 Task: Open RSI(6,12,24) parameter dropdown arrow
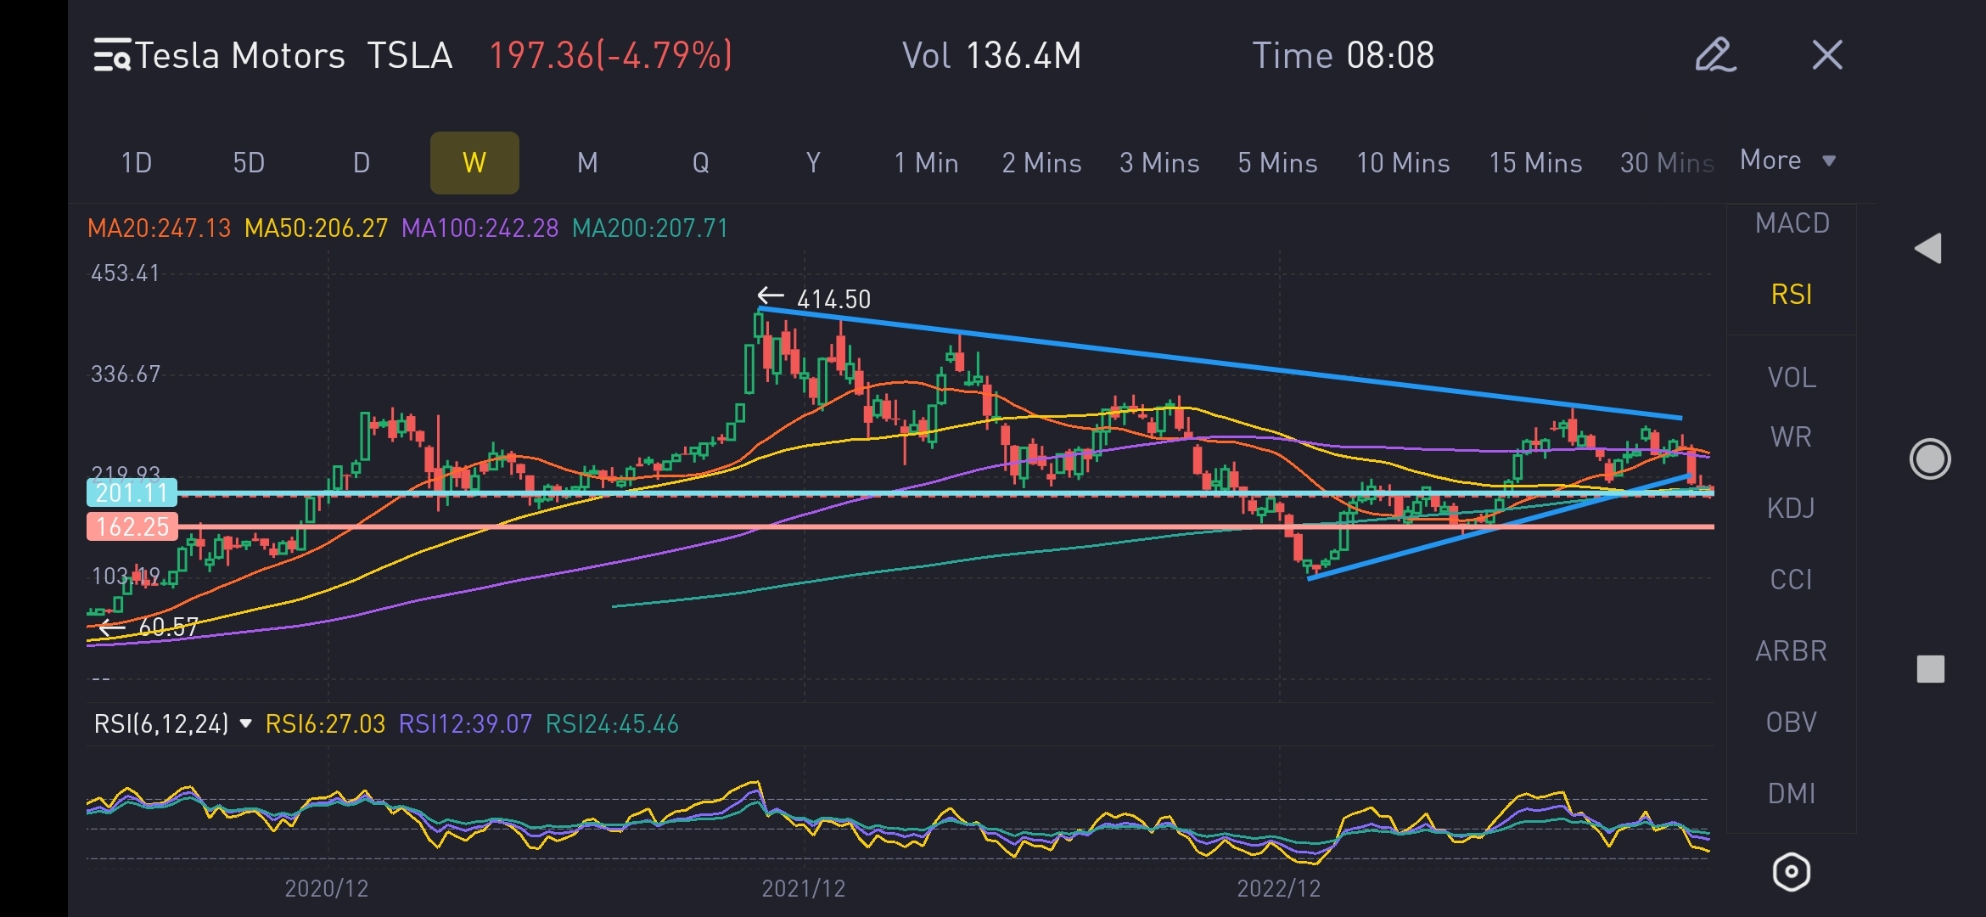(246, 723)
